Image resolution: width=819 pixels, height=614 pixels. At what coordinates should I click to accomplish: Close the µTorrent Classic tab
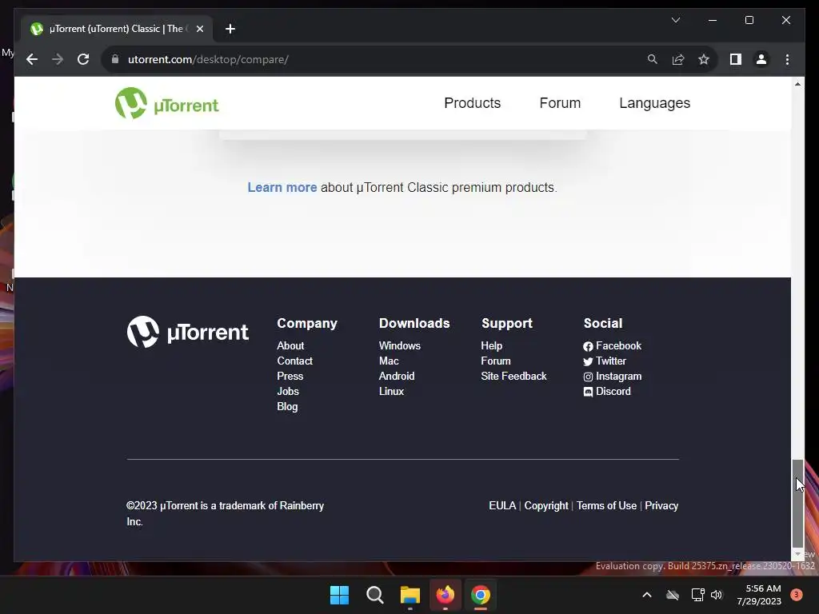coord(199,29)
